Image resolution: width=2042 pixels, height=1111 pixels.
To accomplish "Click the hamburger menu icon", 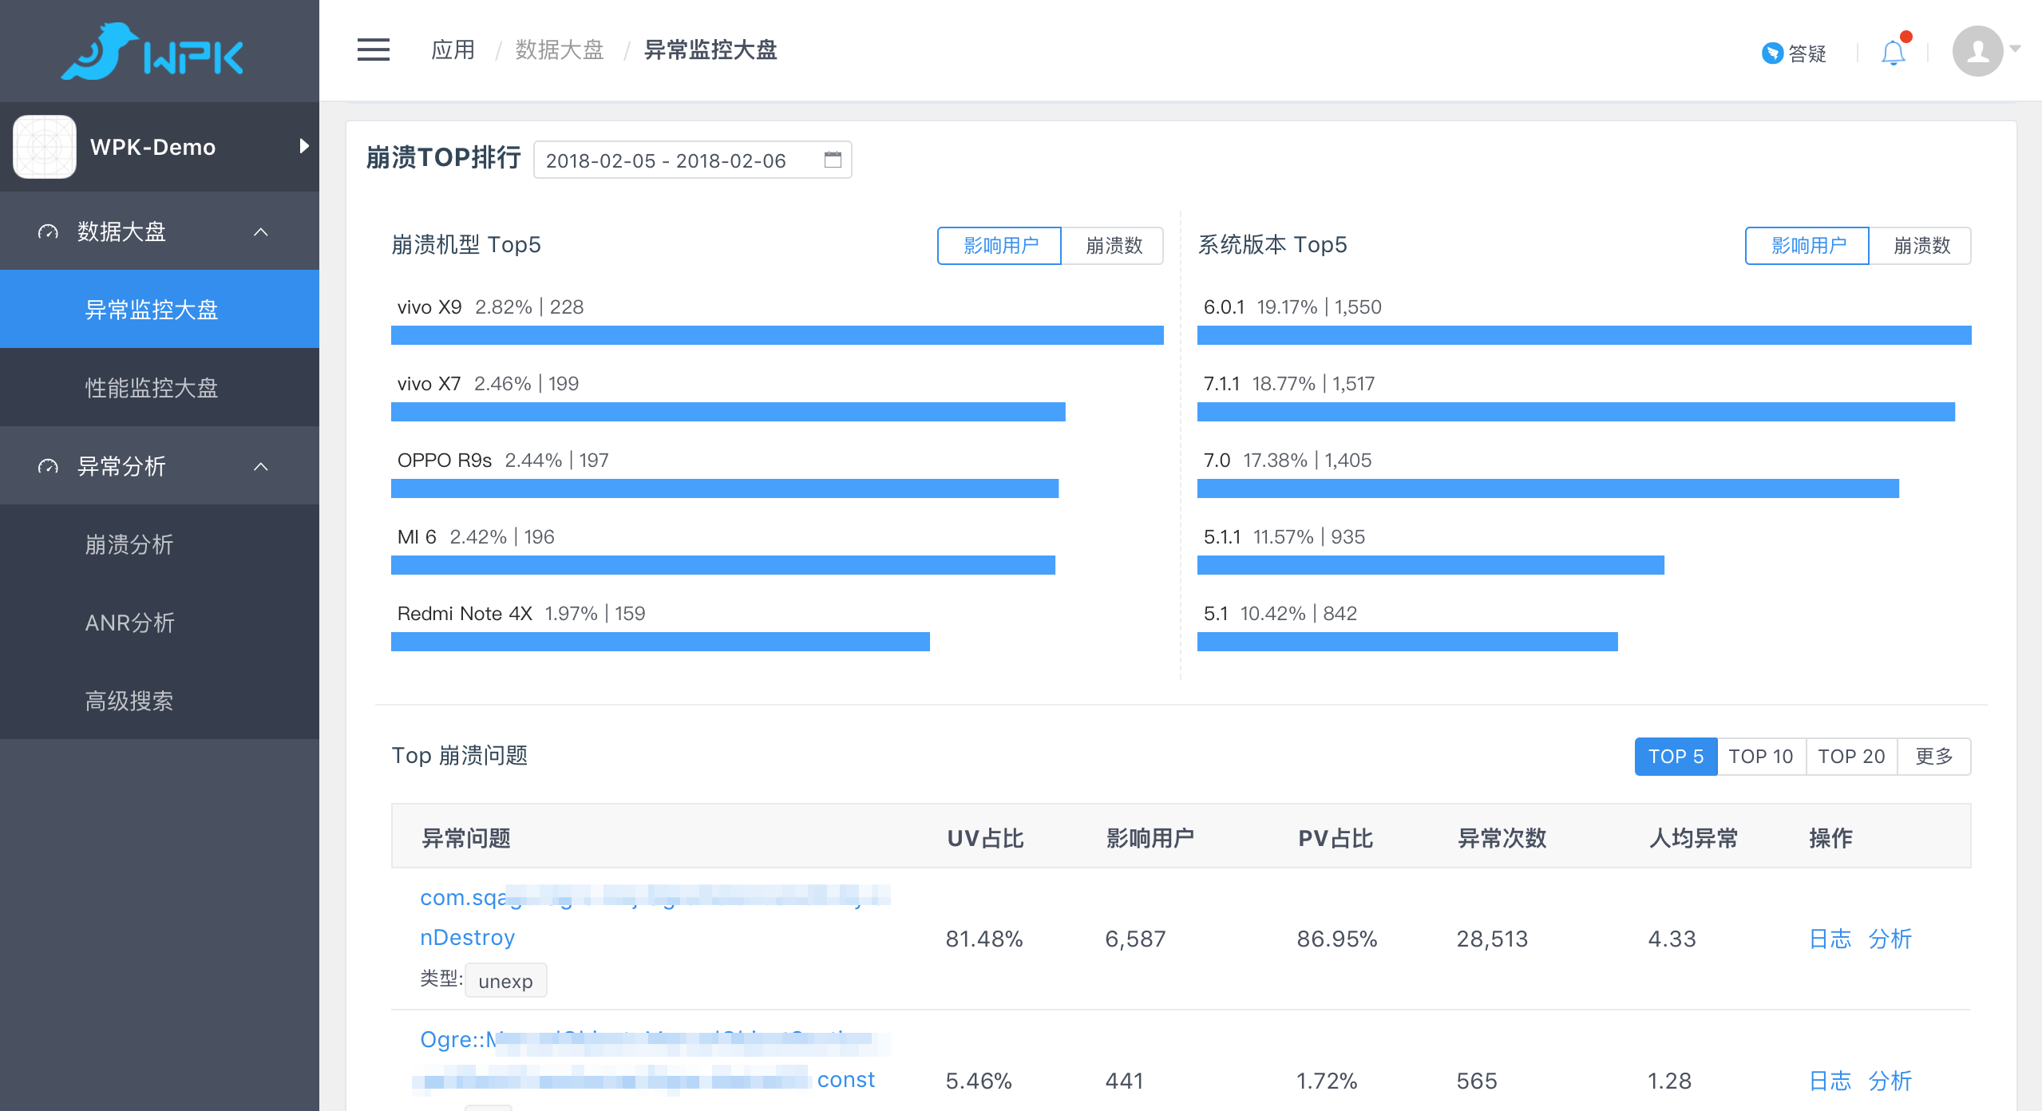I will coord(373,50).
